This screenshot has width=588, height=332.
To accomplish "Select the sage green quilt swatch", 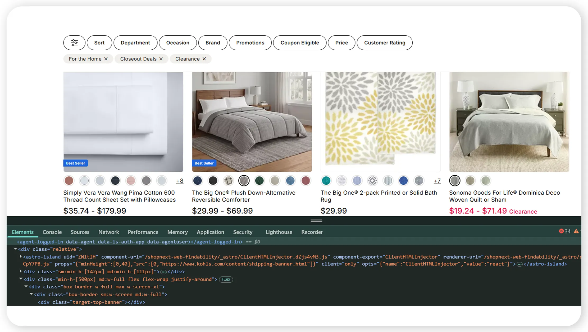I will tap(486, 181).
